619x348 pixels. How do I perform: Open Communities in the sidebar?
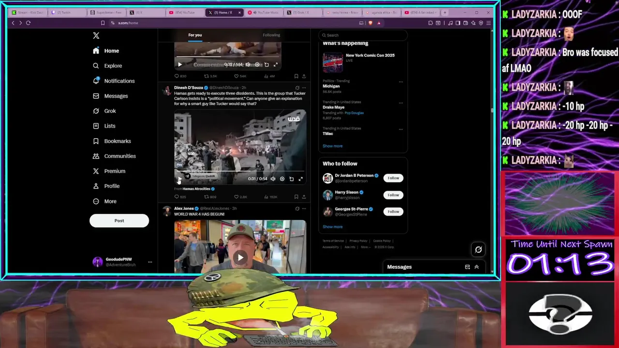point(114,156)
